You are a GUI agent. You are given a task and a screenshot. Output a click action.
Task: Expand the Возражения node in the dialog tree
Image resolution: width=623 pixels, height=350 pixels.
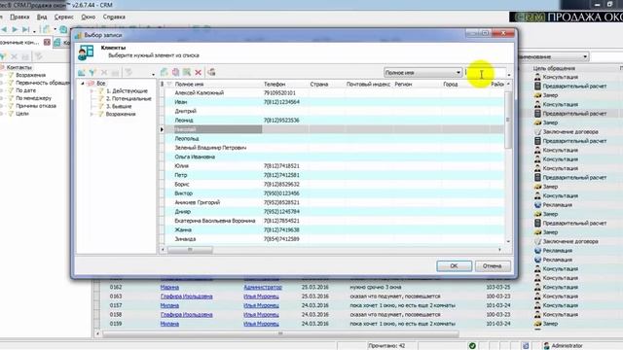pyautogui.click(x=92, y=114)
